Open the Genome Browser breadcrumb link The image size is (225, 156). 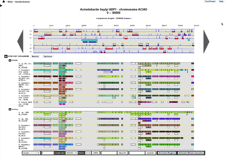coord(22,1)
